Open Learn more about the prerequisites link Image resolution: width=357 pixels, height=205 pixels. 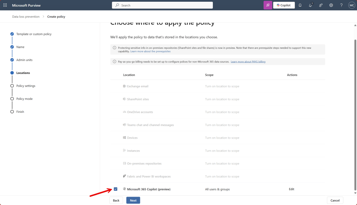coord(150,51)
